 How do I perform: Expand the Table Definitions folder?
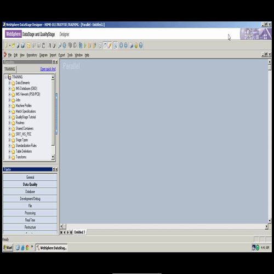click(9, 151)
